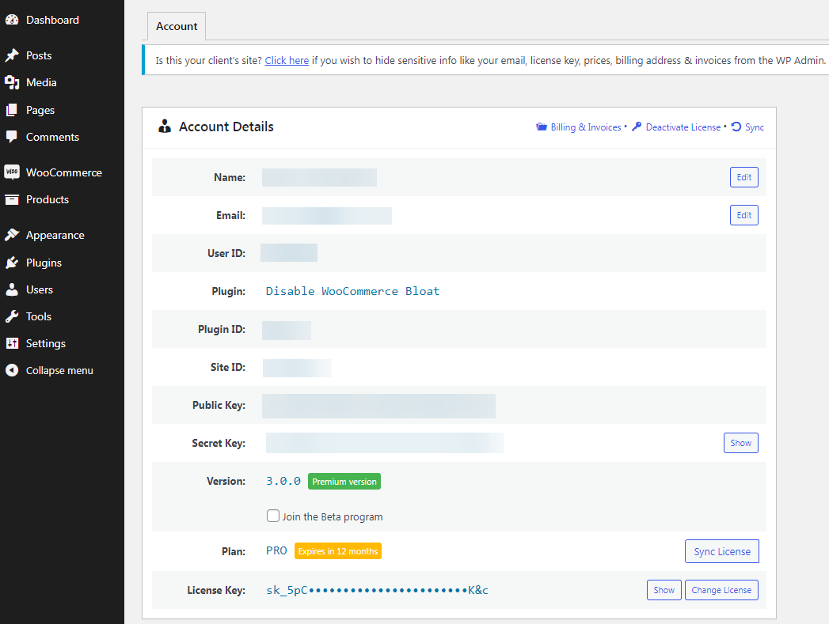Click the Appearance paintbrush icon
The image size is (829, 624).
[12, 235]
